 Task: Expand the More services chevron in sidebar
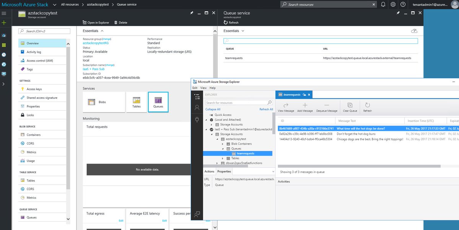click(x=4, y=84)
